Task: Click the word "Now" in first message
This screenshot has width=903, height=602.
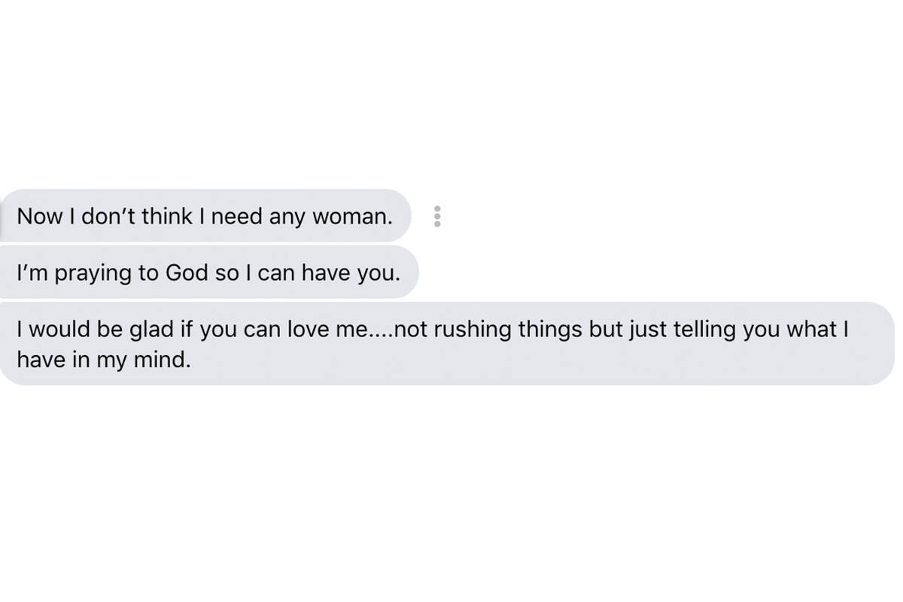Action: (x=40, y=217)
